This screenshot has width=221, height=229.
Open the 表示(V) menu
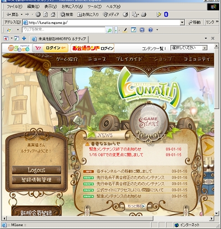pyautogui.click(x=51, y=7)
